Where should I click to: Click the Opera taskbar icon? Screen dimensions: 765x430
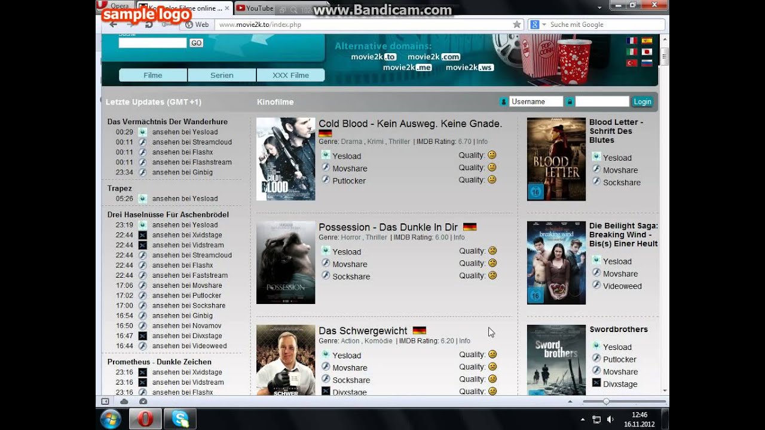pos(145,419)
